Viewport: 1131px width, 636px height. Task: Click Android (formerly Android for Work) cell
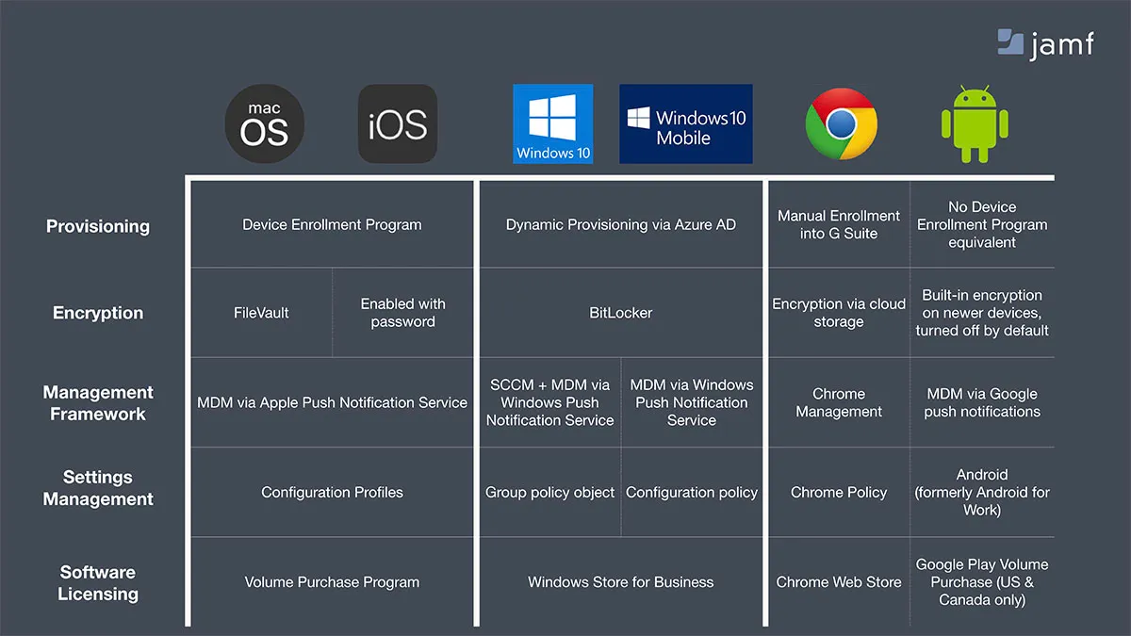pyautogui.click(x=982, y=492)
